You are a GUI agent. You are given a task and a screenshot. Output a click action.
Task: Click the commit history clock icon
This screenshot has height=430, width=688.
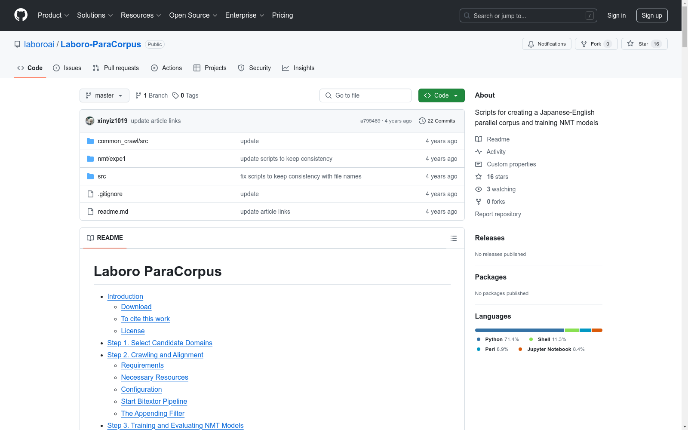422,121
